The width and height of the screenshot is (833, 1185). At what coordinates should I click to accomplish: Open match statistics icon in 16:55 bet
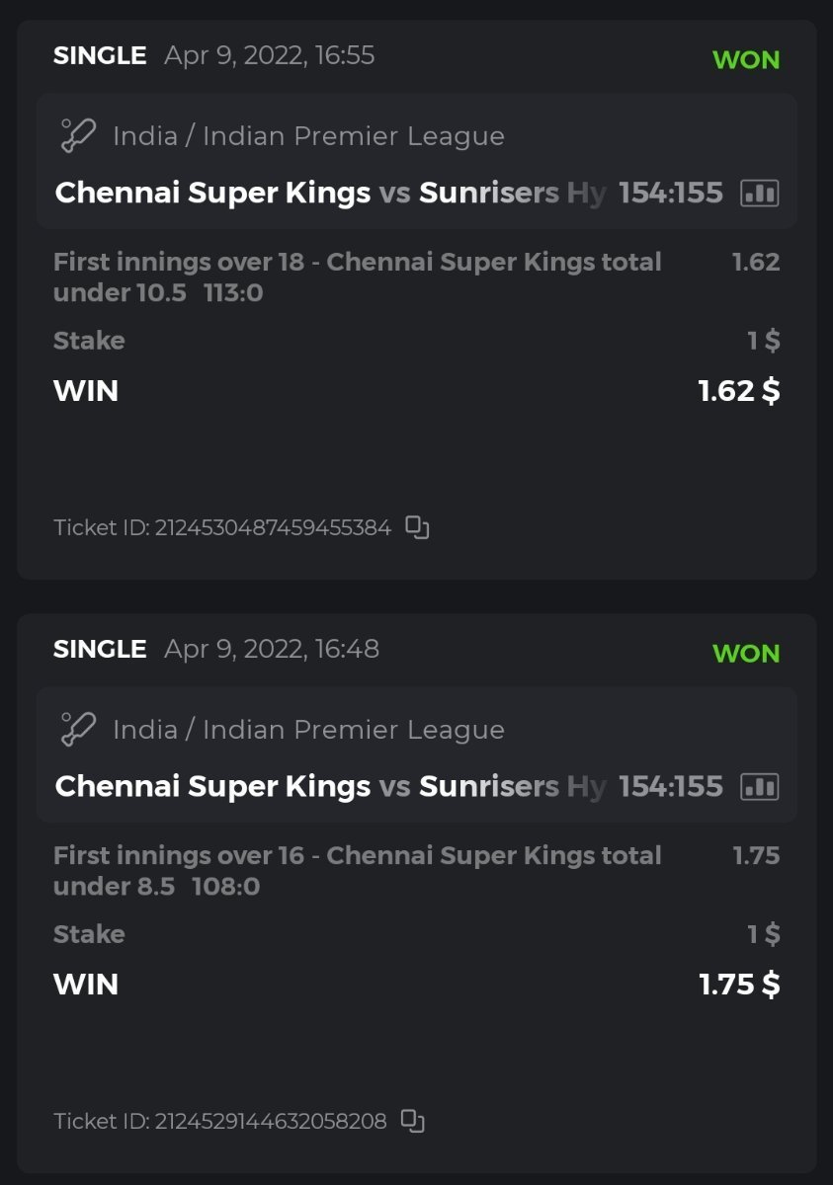(759, 193)
